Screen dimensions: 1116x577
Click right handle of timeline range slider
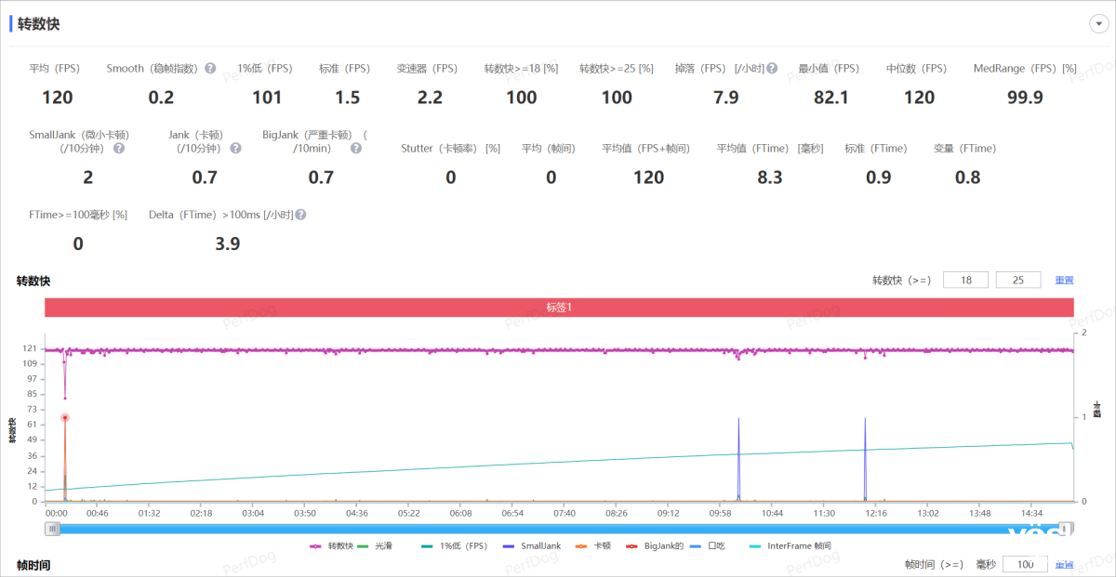pyautogui.click(x=1067, y=529)
